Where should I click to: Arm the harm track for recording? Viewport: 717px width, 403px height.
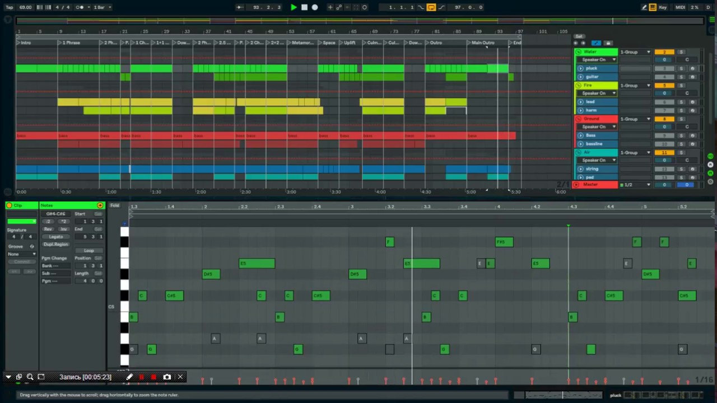(x=692, y=110)
